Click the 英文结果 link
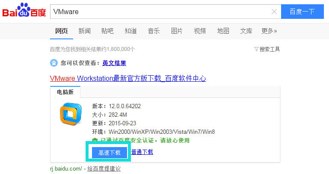 pos(114,63)
